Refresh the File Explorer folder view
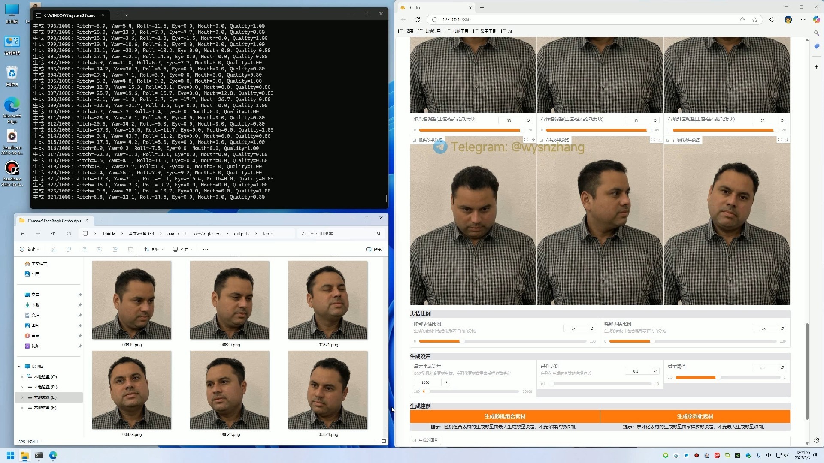 pyautogui.click(x=69, y=234)
